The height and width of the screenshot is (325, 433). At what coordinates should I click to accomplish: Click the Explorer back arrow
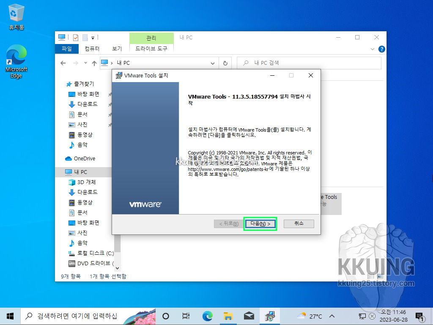click(63, 63)
